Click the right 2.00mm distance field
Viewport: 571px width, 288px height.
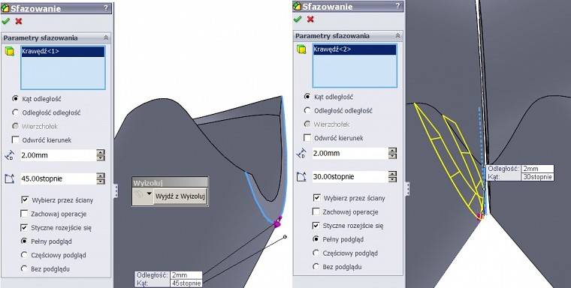pos(350,154)
